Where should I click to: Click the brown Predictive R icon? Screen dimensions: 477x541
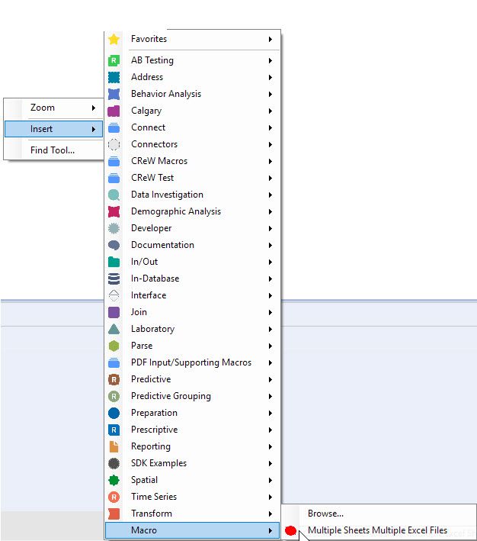(114, 379)
